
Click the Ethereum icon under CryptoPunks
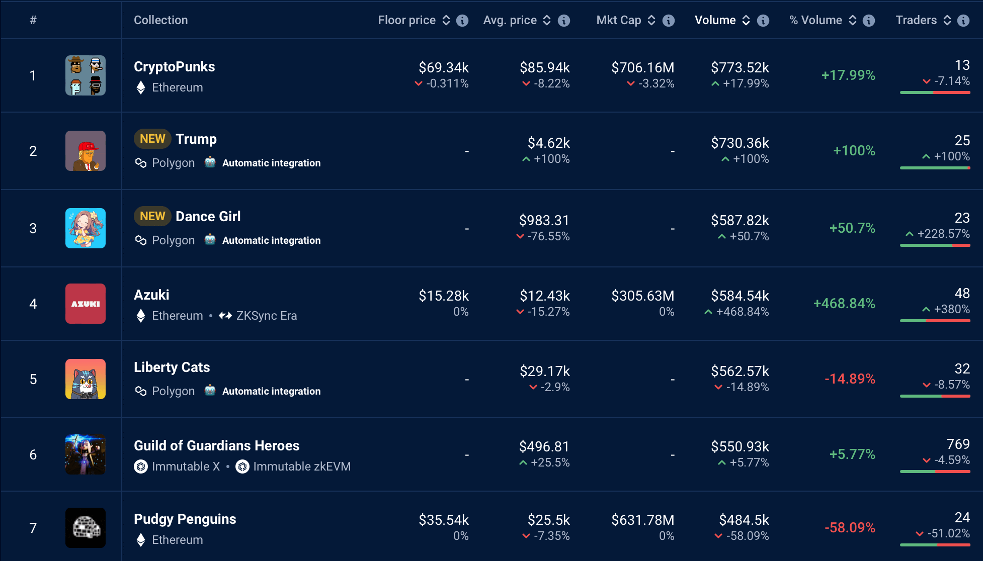[141, 87]
